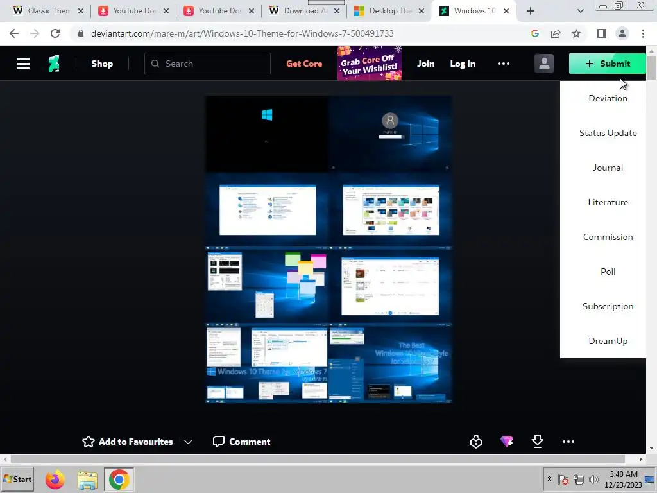Open Firefox from the taskbar

(55, 479)
